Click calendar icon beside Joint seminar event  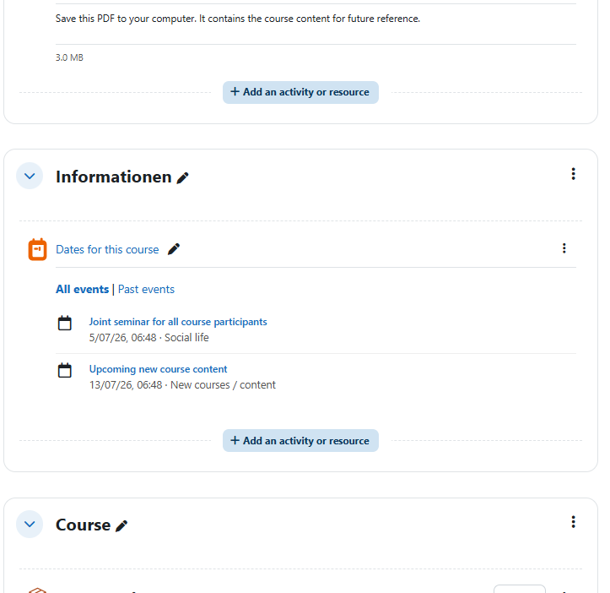(65, 323)
